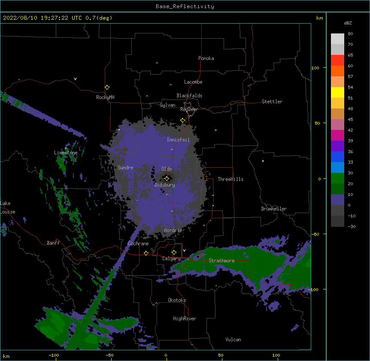Click the Lacombe city label
Image resolution: width=370 pixels, height=361 pixels.
click(x=193, y=82)
